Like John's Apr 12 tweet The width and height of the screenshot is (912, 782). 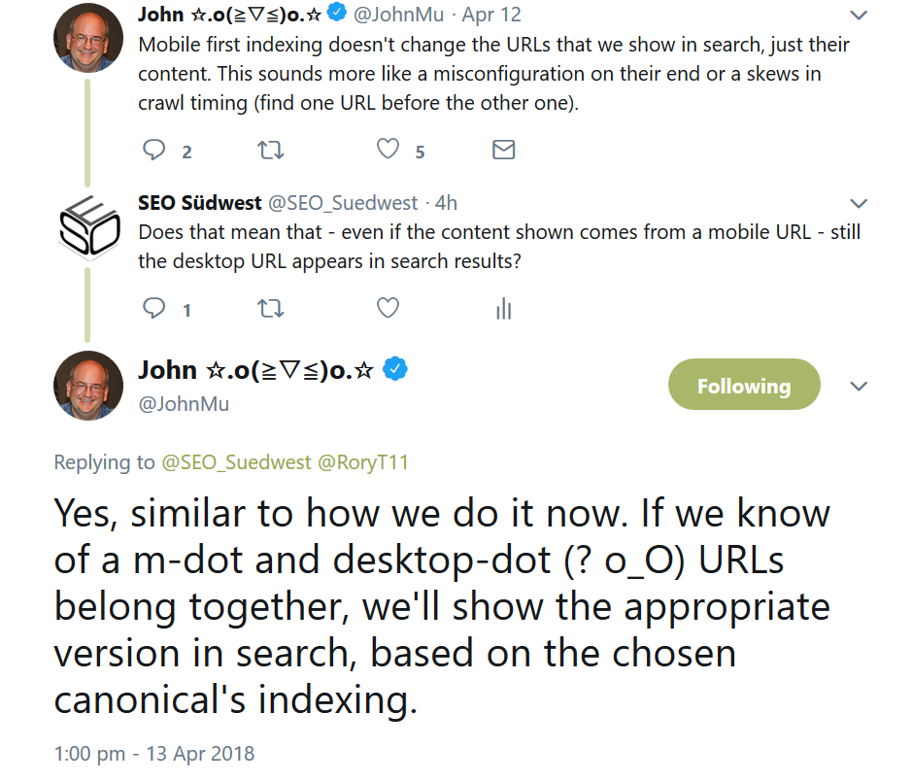coord(388,150)
